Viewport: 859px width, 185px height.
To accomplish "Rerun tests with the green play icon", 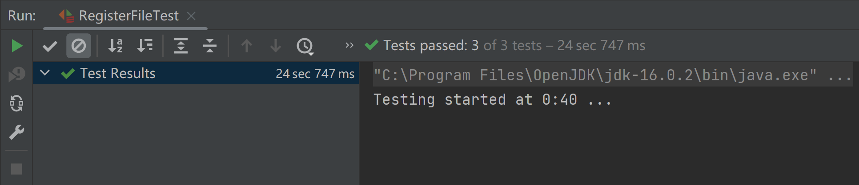I will pyautogui.click(x=16, y=46).
